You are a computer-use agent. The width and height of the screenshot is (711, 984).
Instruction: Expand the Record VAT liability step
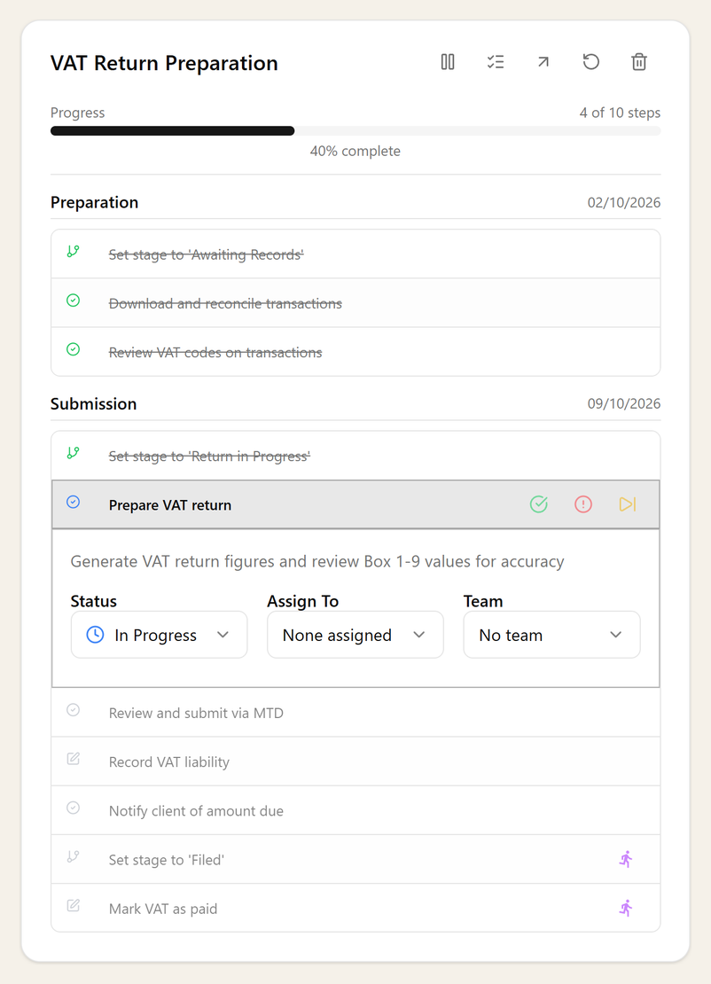coord(355,761)
